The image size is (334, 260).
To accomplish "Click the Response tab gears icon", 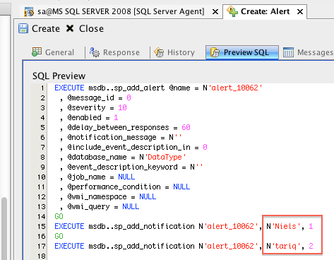I will tap(95, 52).
